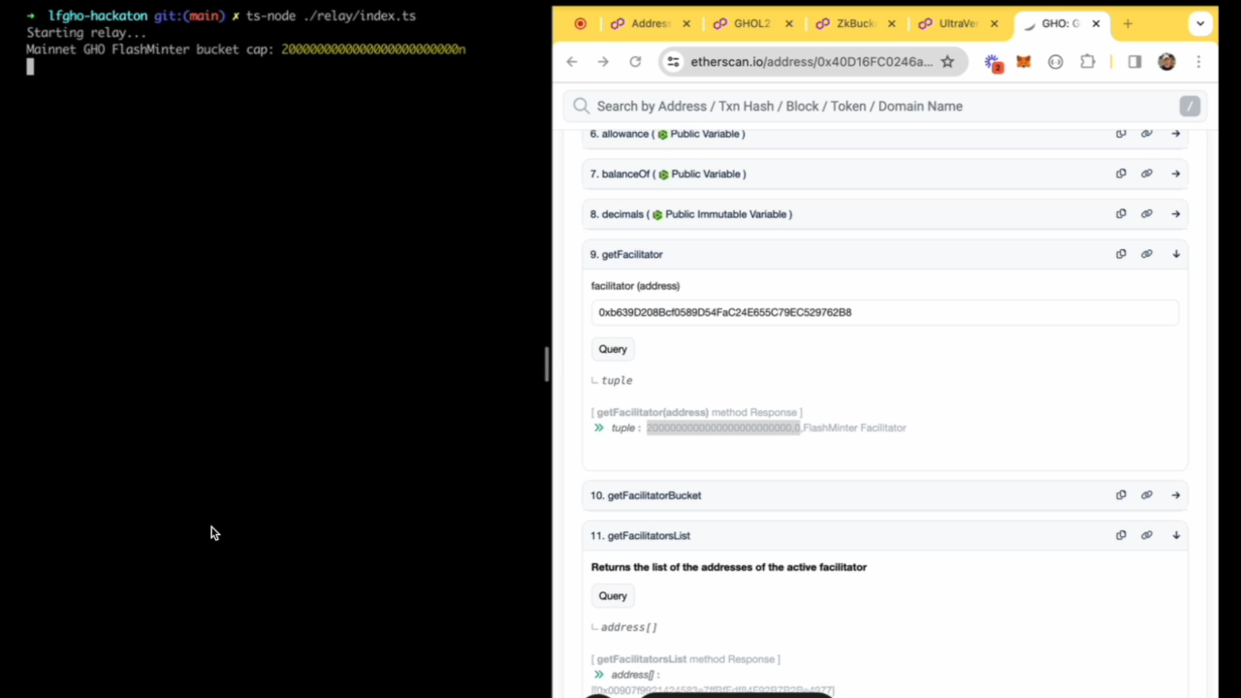Viewport: 1241px width, 698px height.
Task: Click the browser forward arrow
Action: 603,62
